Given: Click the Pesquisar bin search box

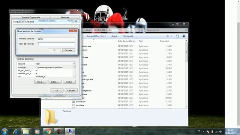Looking at the screenshot, I should (165, 30).
